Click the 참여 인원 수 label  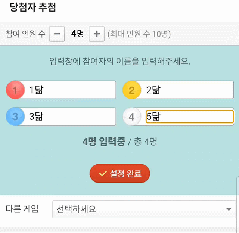pyautogui.click(x=25, y=34)
